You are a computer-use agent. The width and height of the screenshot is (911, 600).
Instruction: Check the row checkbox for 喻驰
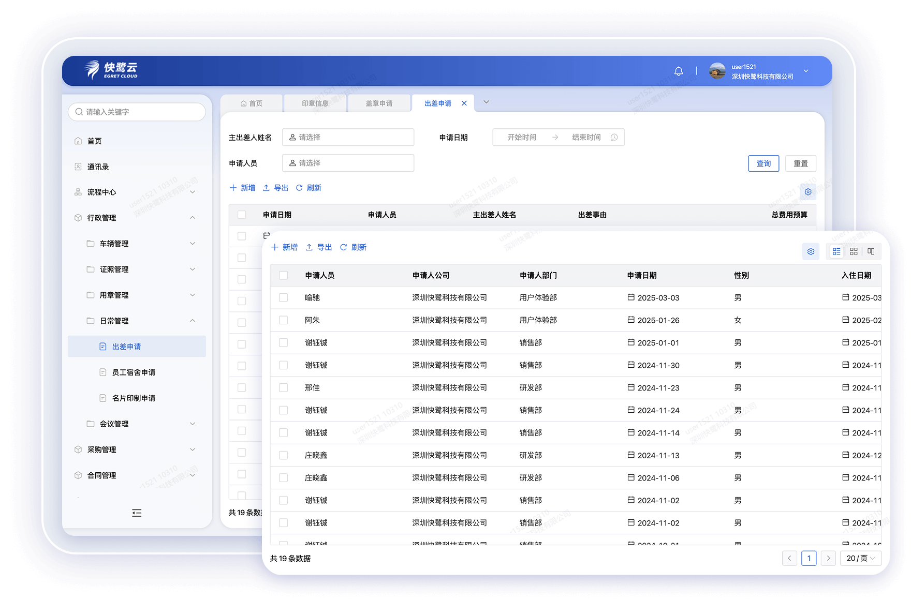(x=283, y=298)
